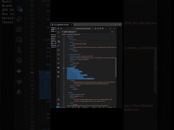This screenshot has width=174, height=130.
Task: Click the forwarded ports status item
Action: (79, 107)
